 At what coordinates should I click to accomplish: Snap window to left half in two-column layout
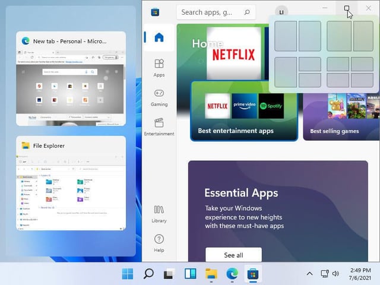point(286,36)
